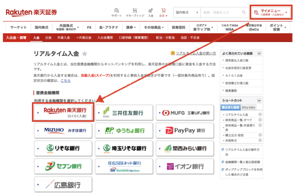Open リアルタイム入金の使い方 guide link
Viewport: 293px width, 195px height.
[196, 53]
